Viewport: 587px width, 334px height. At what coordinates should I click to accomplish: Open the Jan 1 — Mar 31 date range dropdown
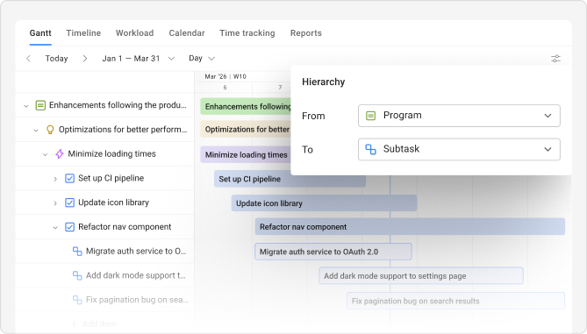[x=138, y=59]
